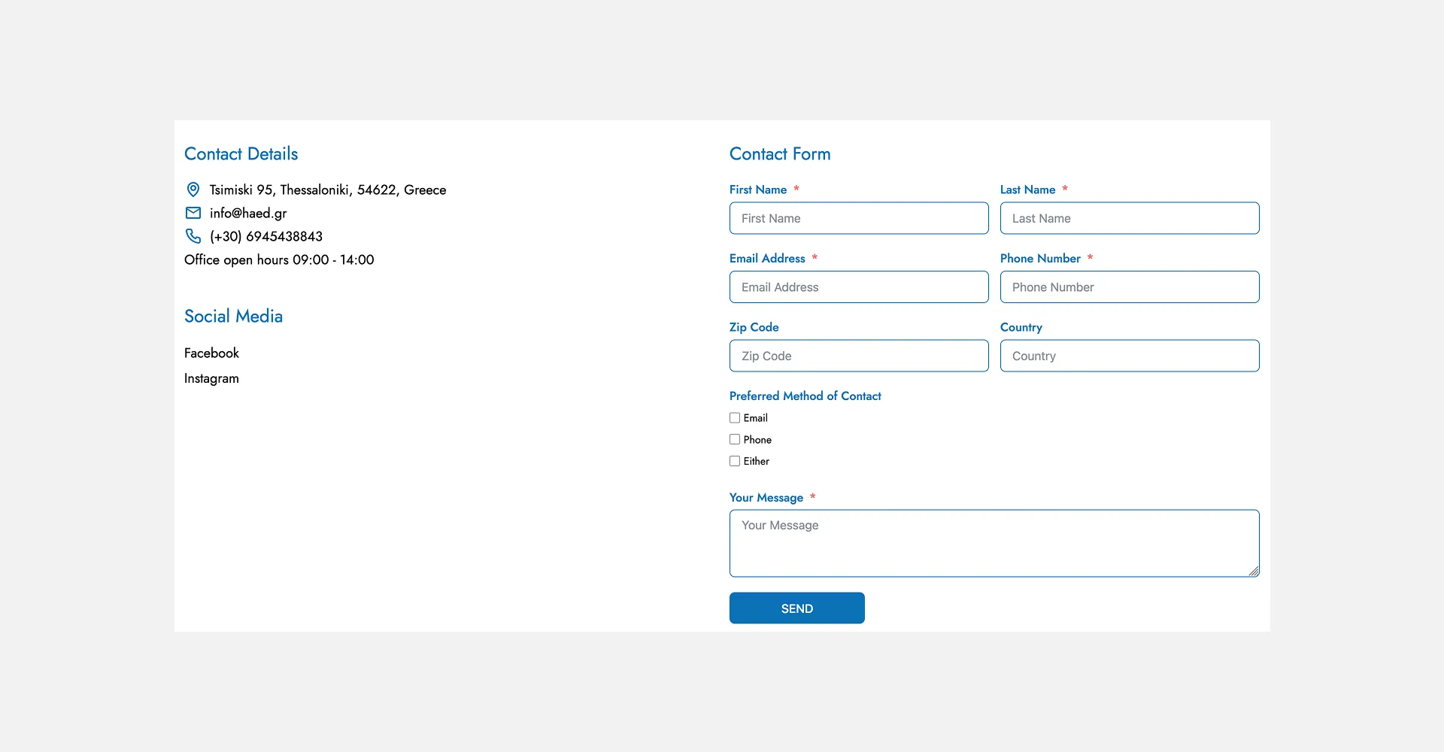
Task: Focus the Last Name input field
Action: [1130, 218]
